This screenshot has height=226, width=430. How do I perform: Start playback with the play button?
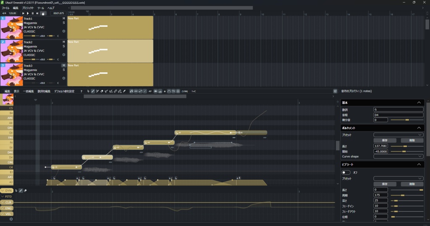28,13
